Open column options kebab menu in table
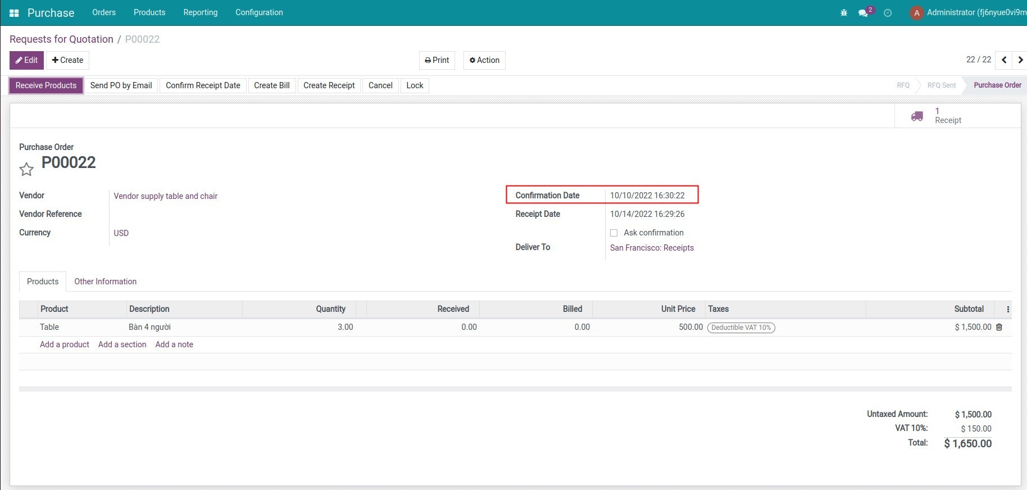Viewport: 1027px width, 490px height. (1008, 309)
